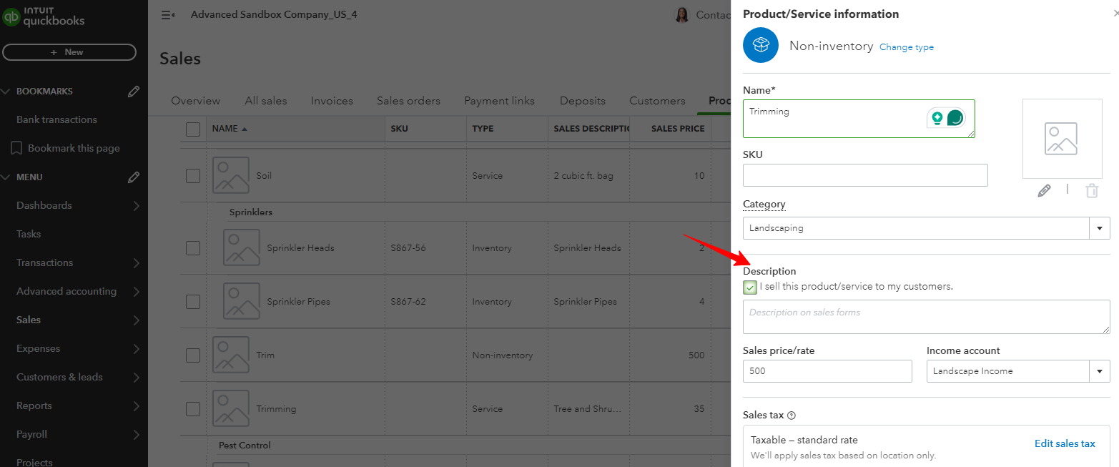Click the Sales price/rate input field
Image resolution: width=1119 pixels, height=467 pixels.
[x=827, y=371]
